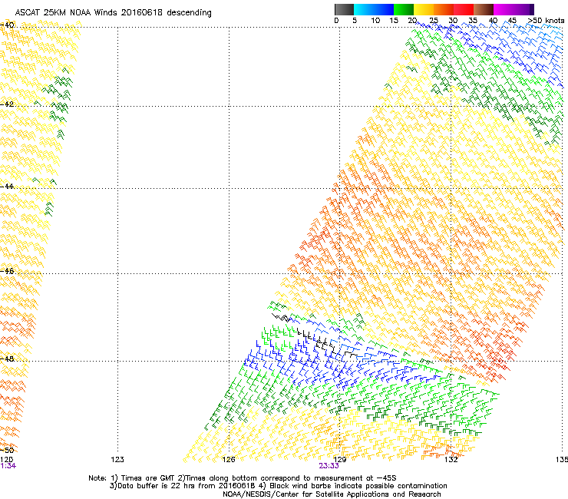Click the '-40' latitude axis label
568x499 pixels.
pos(7,25)
